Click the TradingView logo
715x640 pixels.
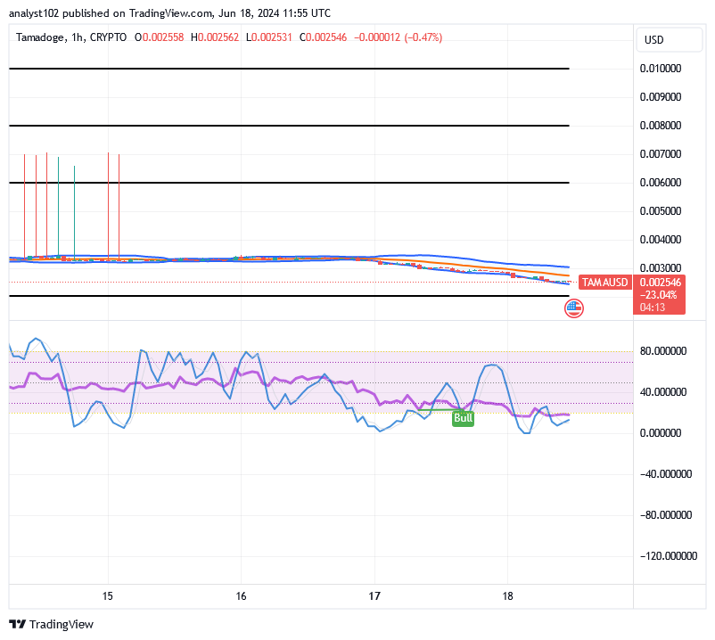pos(17,624)
